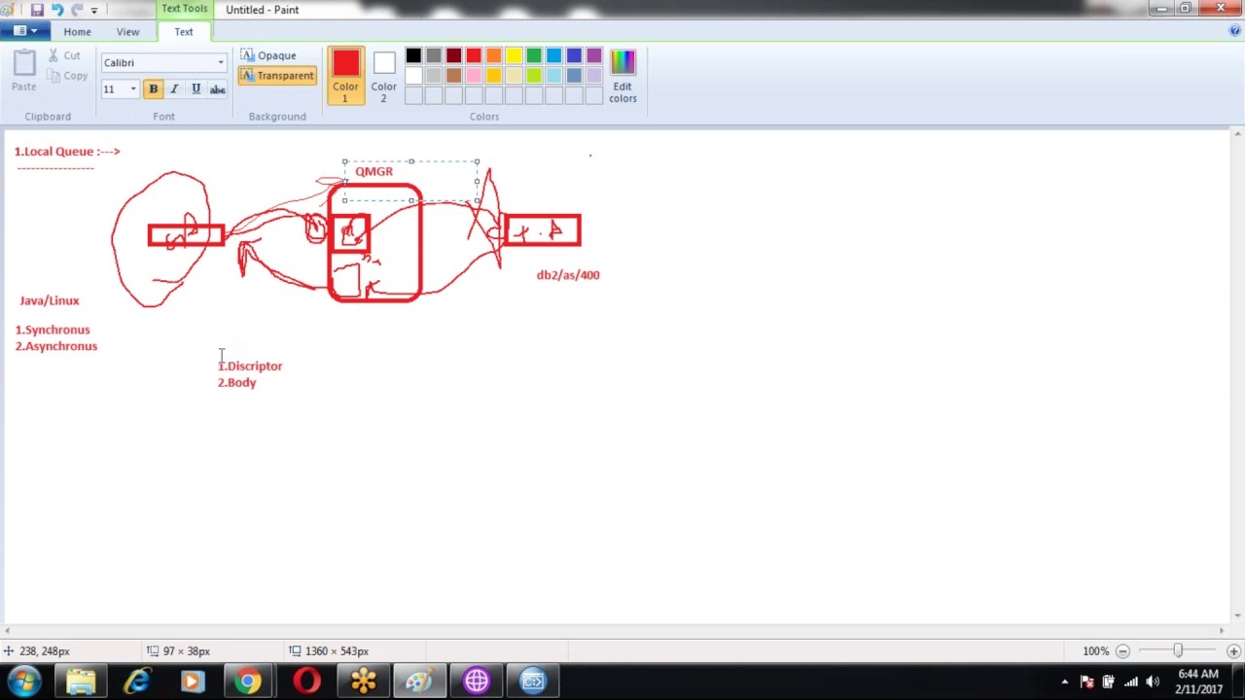Pick the green color swatch
1245x700 pixels.
click(x=534, y=56)
